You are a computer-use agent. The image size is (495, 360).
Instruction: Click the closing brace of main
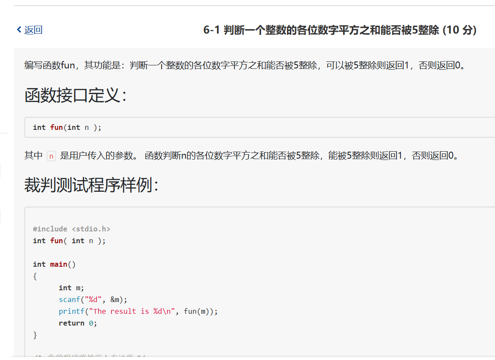click(35, 335)
